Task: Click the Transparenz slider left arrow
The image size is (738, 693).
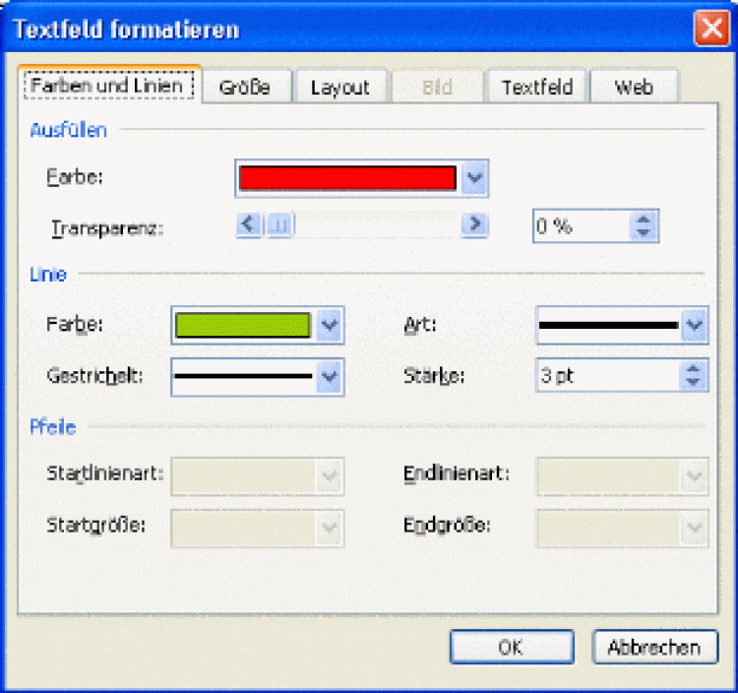Action: tap(249, 225)
